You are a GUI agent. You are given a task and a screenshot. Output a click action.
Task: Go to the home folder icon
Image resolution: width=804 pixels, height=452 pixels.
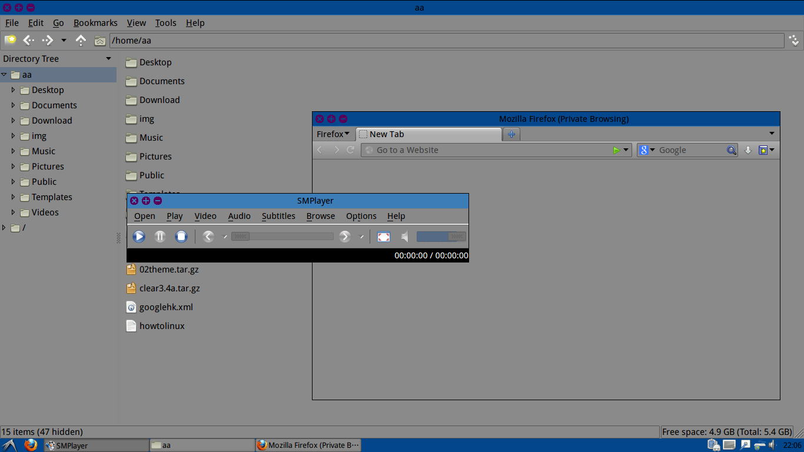click(x=100, y=41)
